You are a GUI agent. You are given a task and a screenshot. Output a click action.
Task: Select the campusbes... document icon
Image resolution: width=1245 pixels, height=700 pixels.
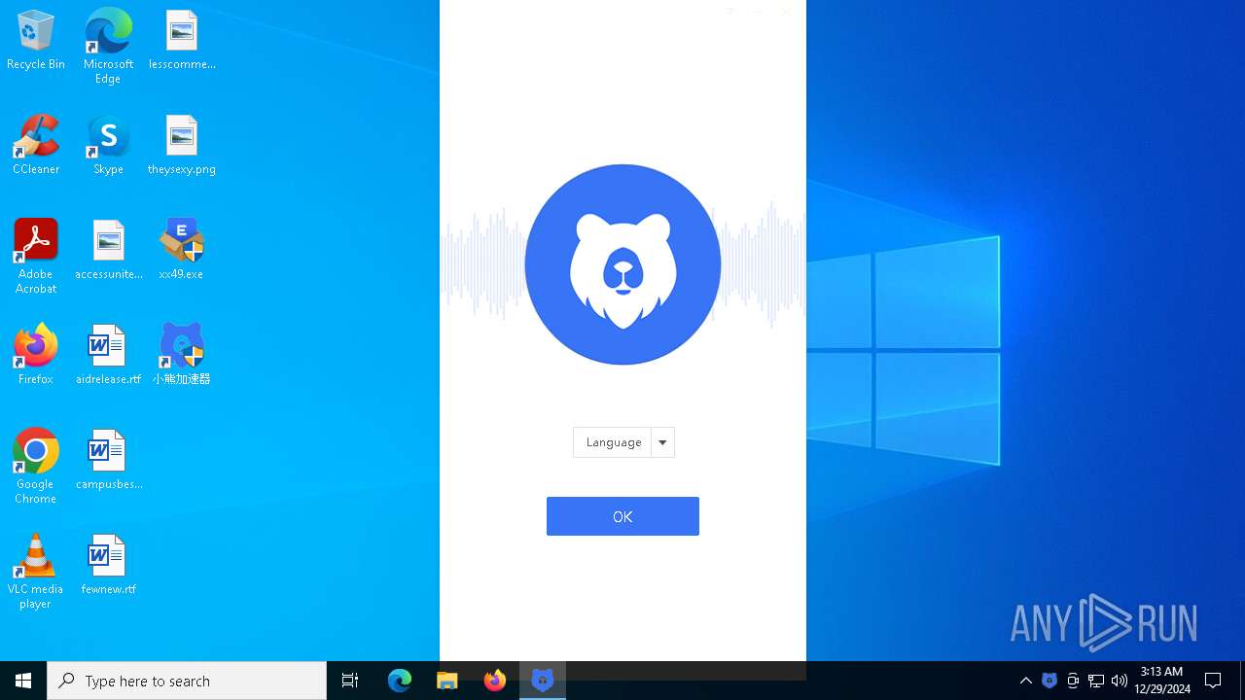[108, 461]
